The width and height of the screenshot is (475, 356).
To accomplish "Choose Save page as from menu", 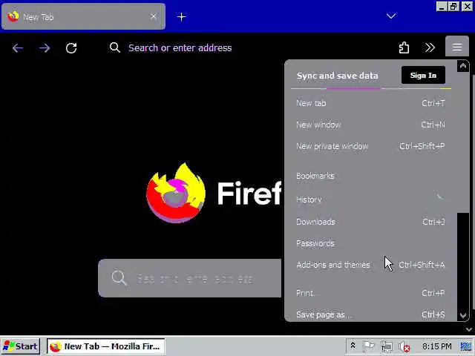I will click(370, 314).
